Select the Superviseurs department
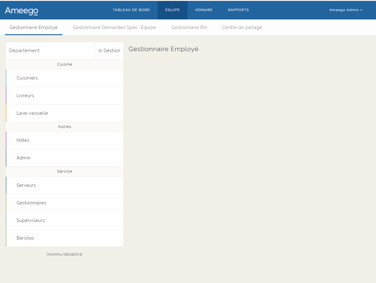Viewport: 376px width, 283px height. [x=31, y=220]
